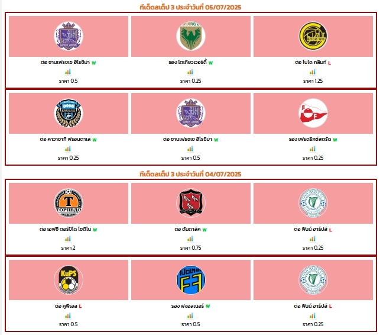Viewport: 380px width, 335px height.
Task: Open stats chart icon under Tokyo Verdy
Action: click(x=190, y=72)
